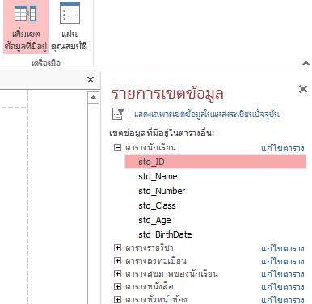Click the เพิ่มเขตข้อมูลที่มีอยู่ ribbon icon

(26, 27)
